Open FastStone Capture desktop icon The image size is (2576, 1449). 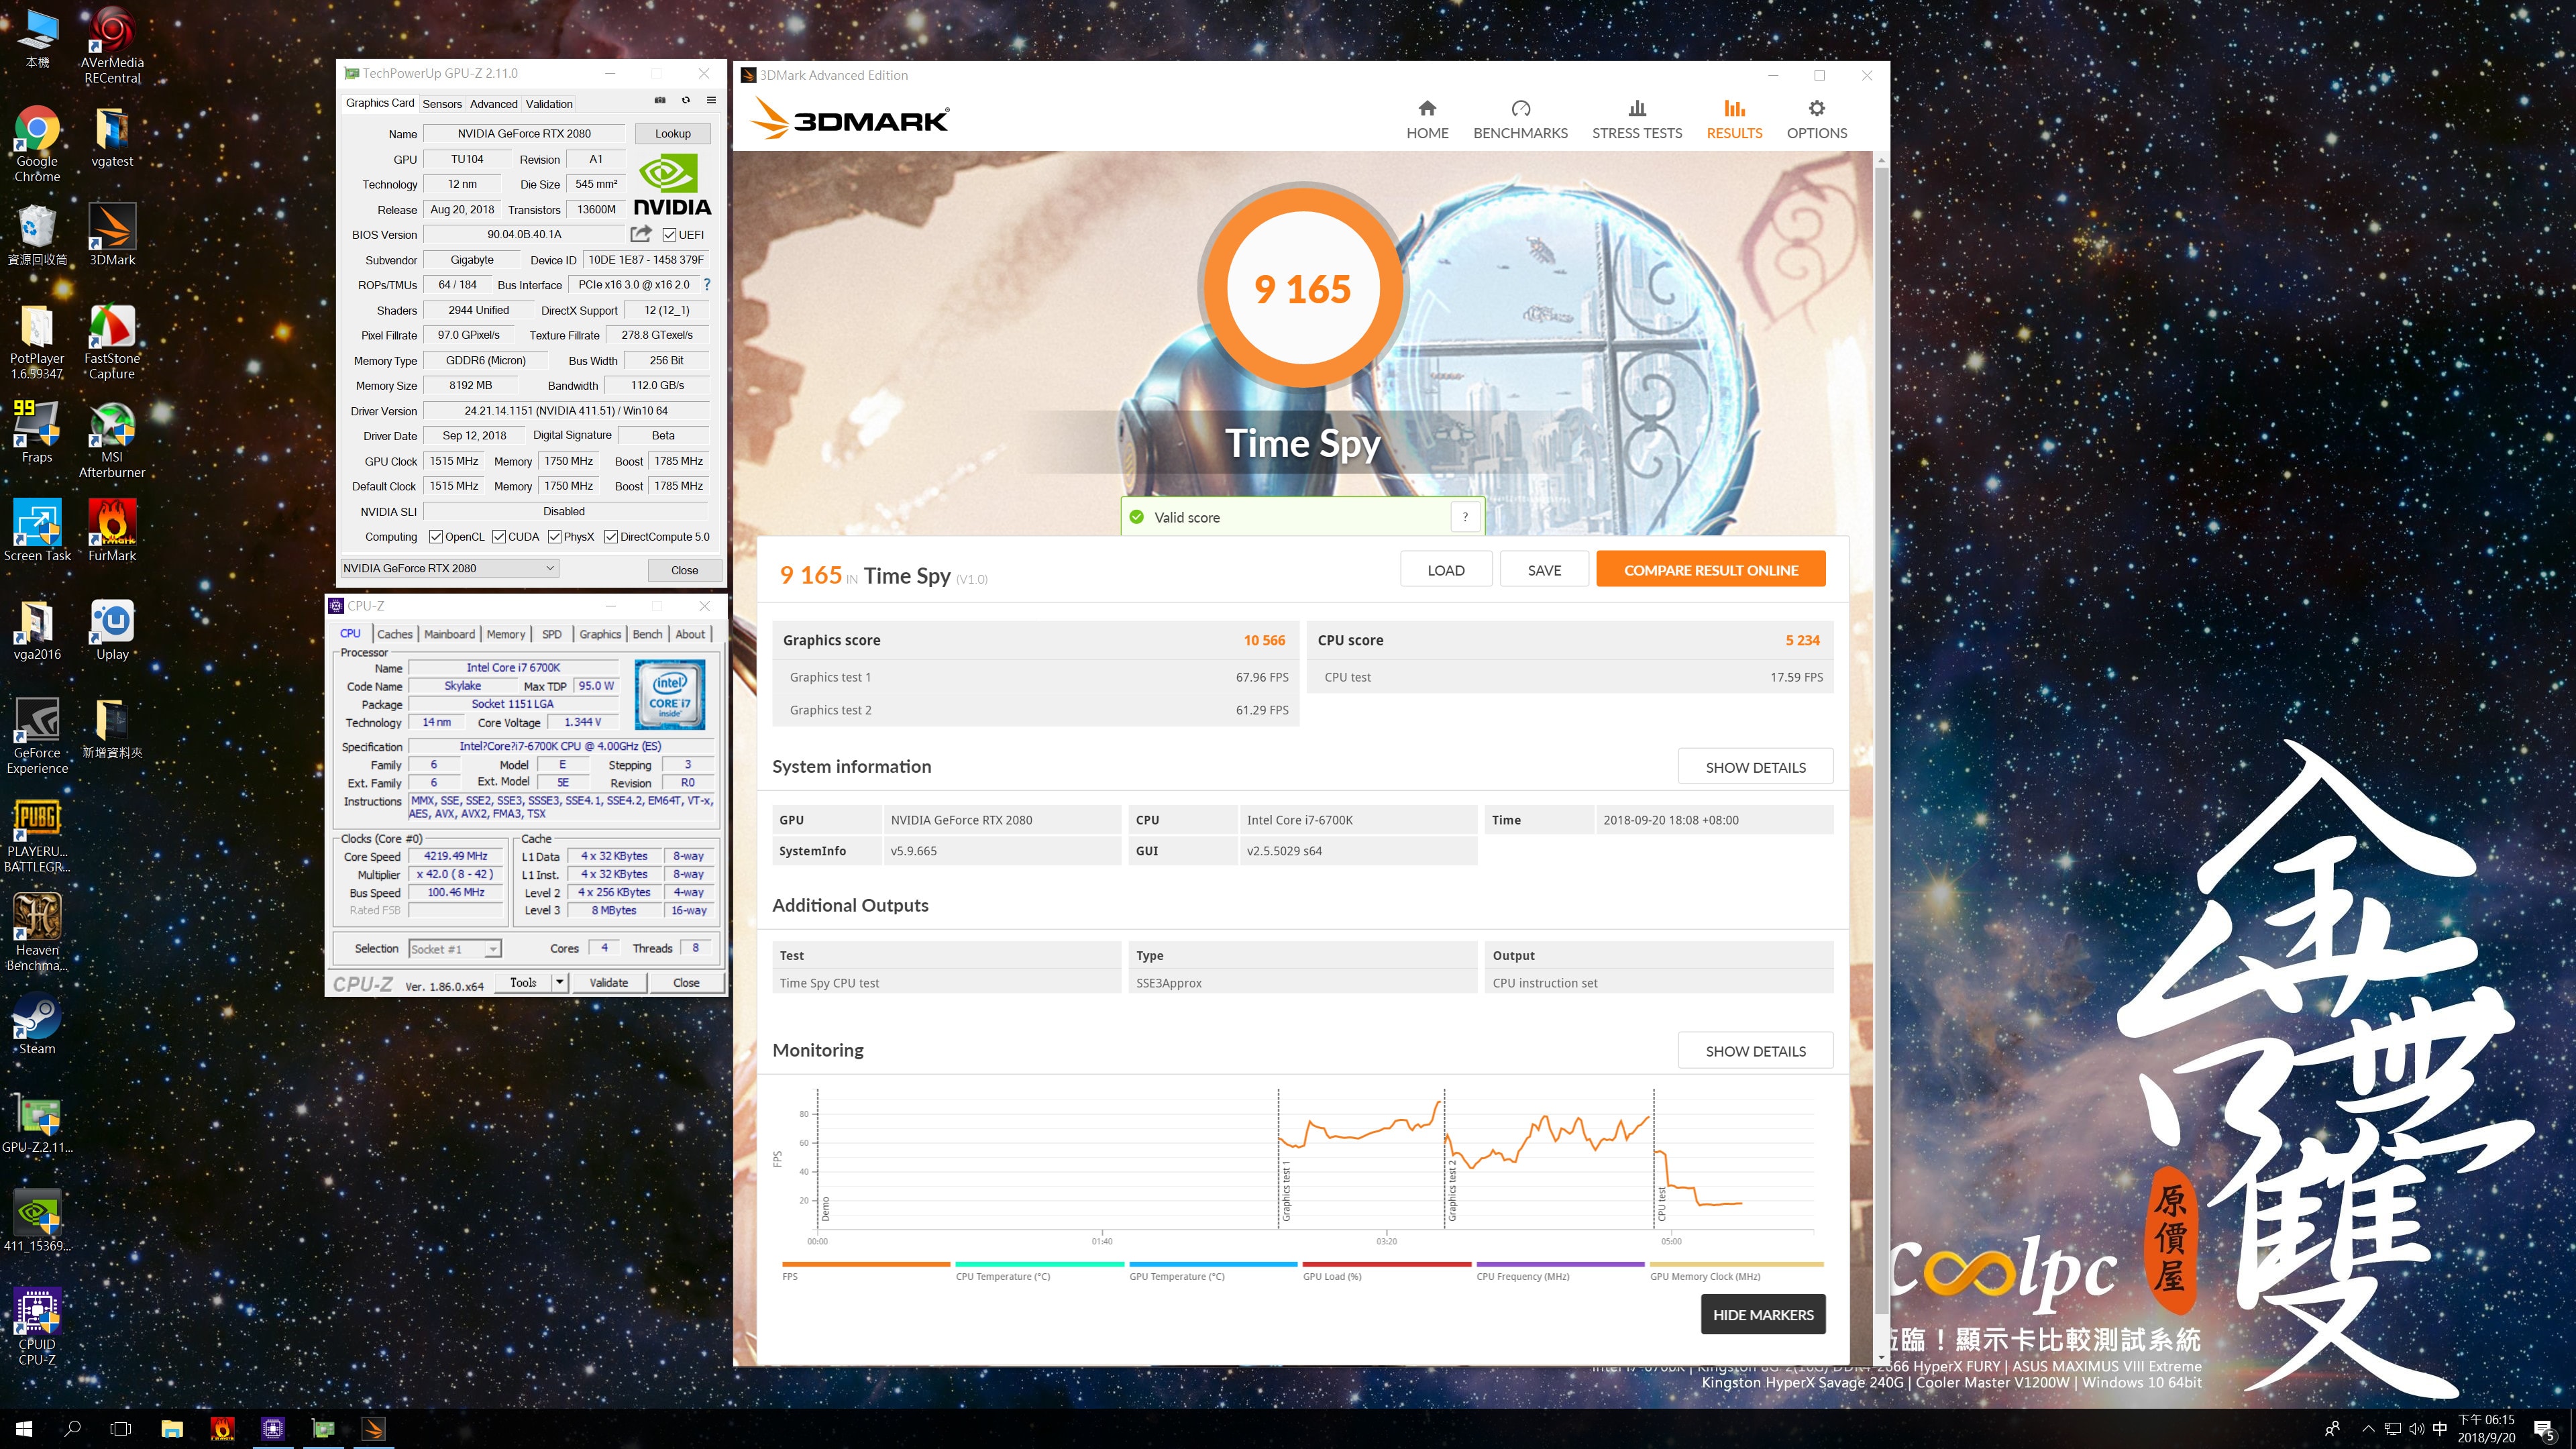point(112,342)
